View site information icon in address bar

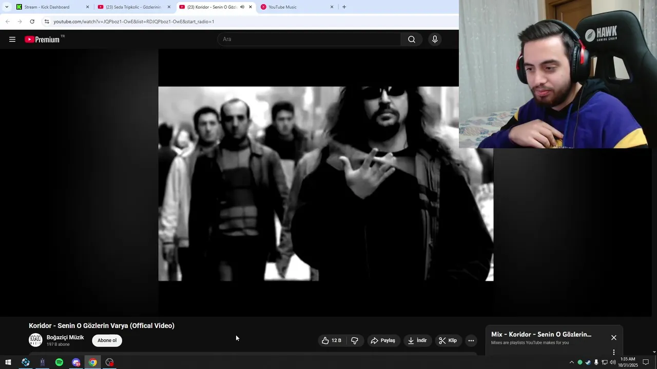(x=47, y=22)
